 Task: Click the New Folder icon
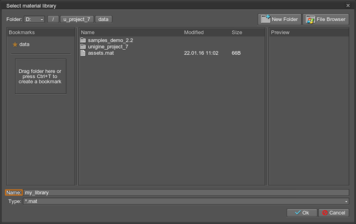pyautogui.click(x=266, y=19)
